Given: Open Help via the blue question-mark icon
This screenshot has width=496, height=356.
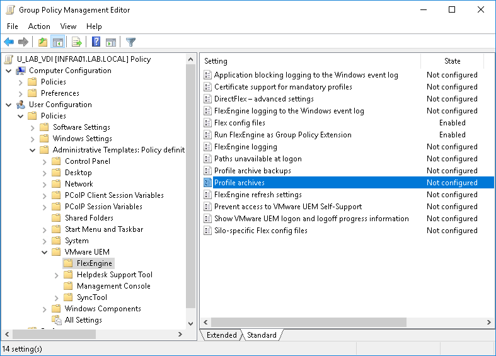Looking at the screenshot, I should [x=96, y=42].
